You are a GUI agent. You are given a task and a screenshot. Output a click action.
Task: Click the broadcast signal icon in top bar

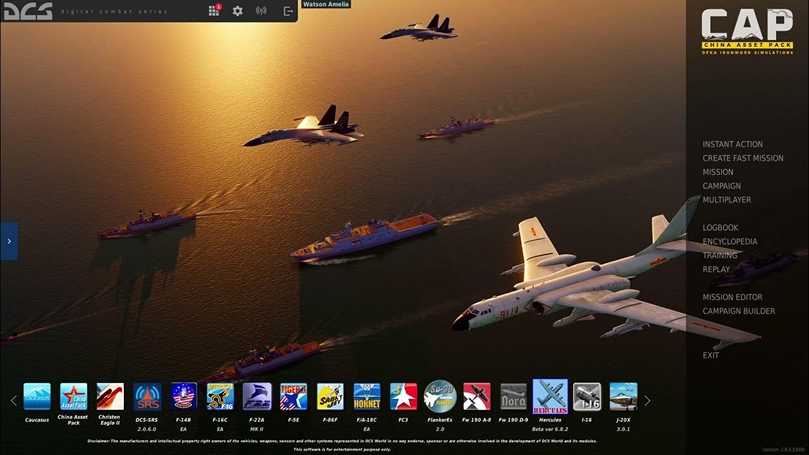(x=261, y=11)
